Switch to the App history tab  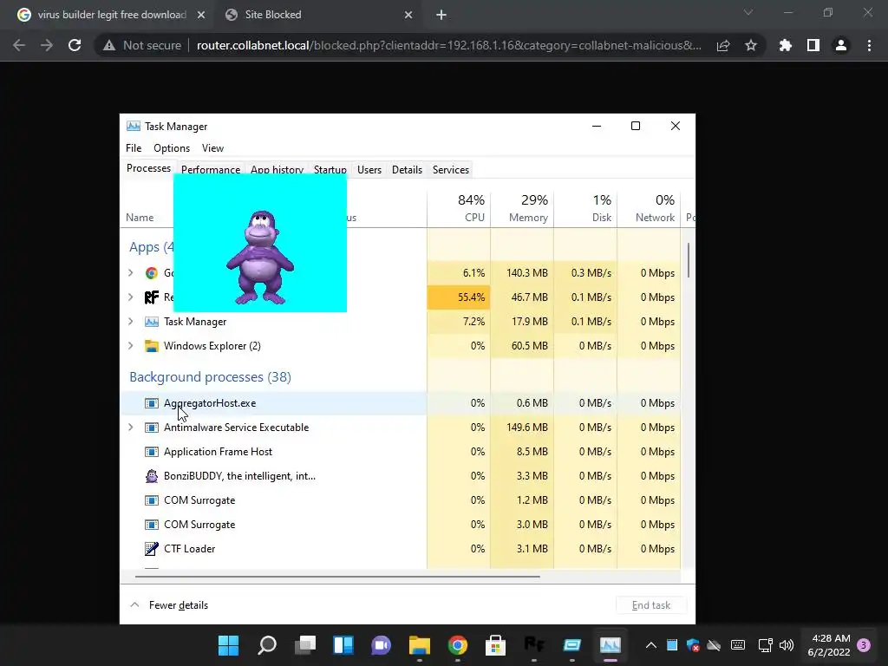pos(277,169)
